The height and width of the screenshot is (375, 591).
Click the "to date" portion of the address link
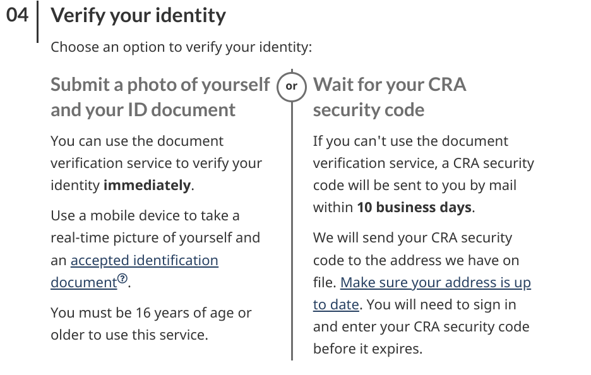coord(336,305)
